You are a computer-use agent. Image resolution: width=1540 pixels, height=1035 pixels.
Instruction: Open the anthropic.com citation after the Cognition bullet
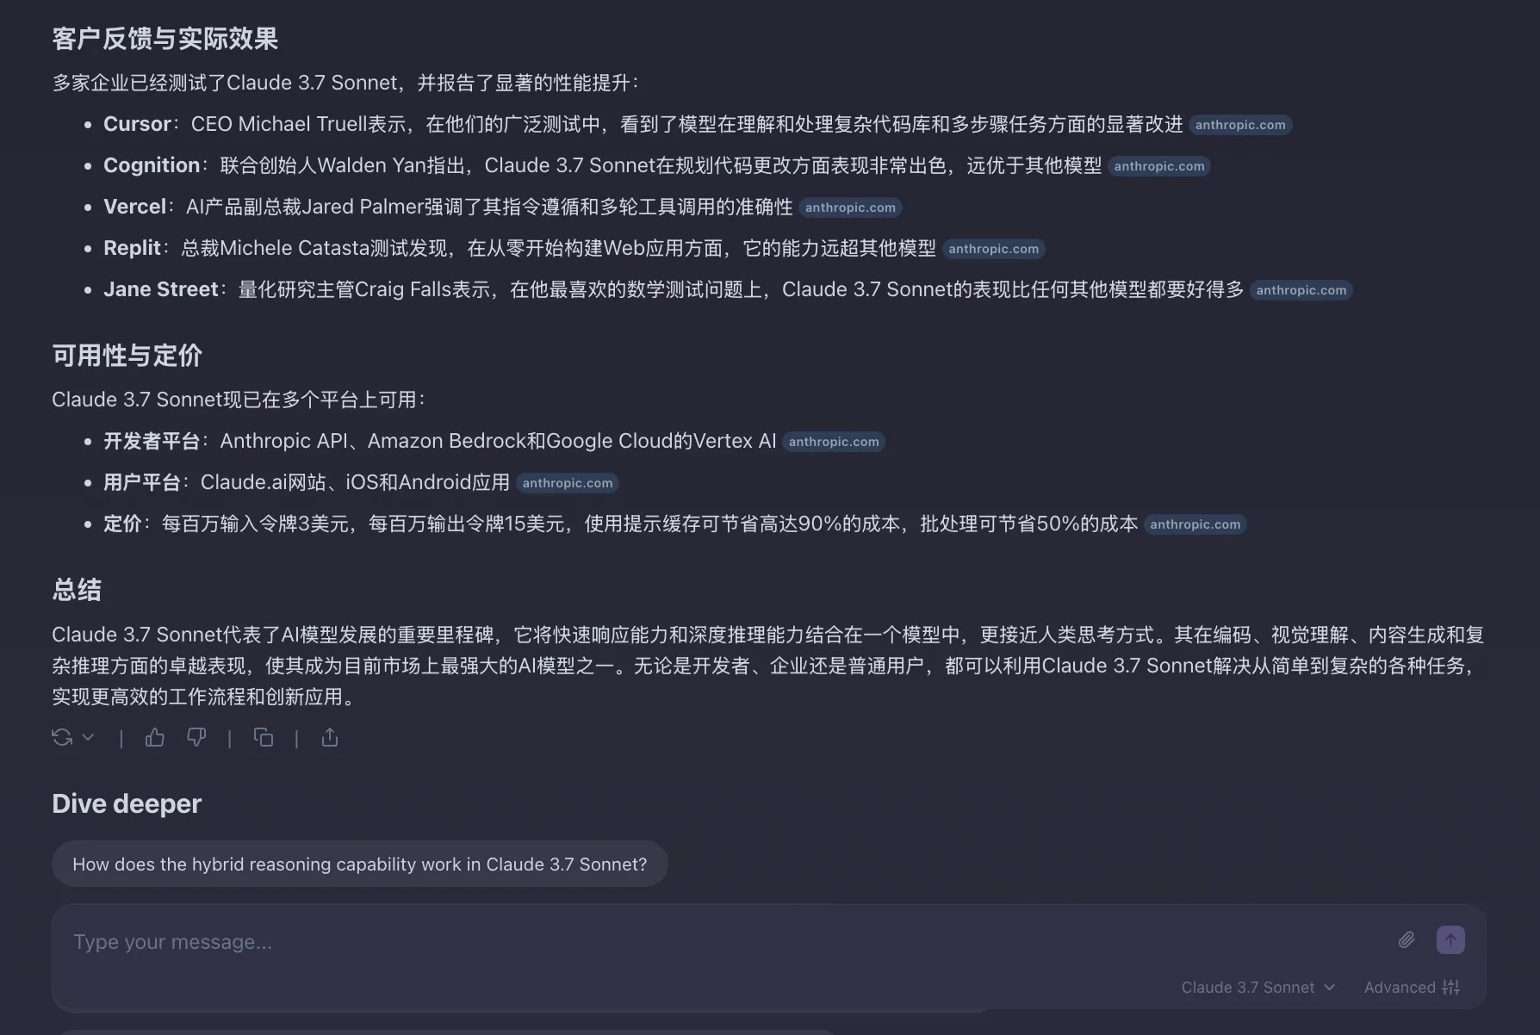tap(1159, 166)
